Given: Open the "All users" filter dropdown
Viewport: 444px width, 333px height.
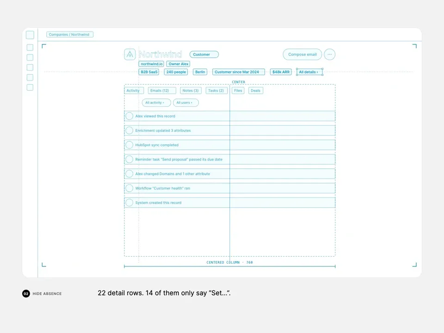Looking at the screenshot, I should click(186, 103).
